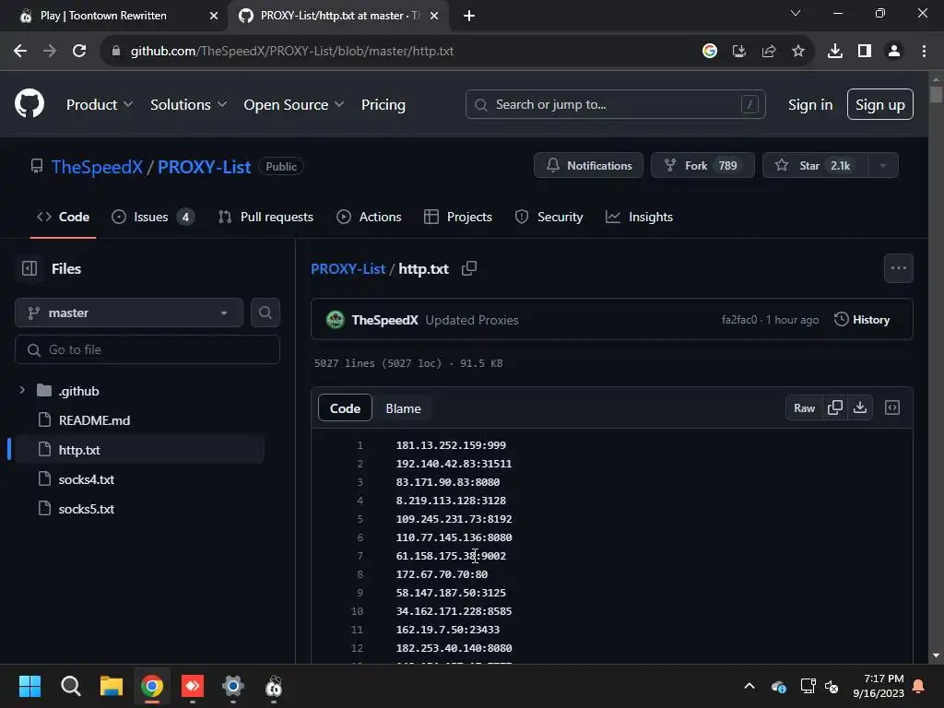
Task: Open tab search chevron
Action: (796, 13)
